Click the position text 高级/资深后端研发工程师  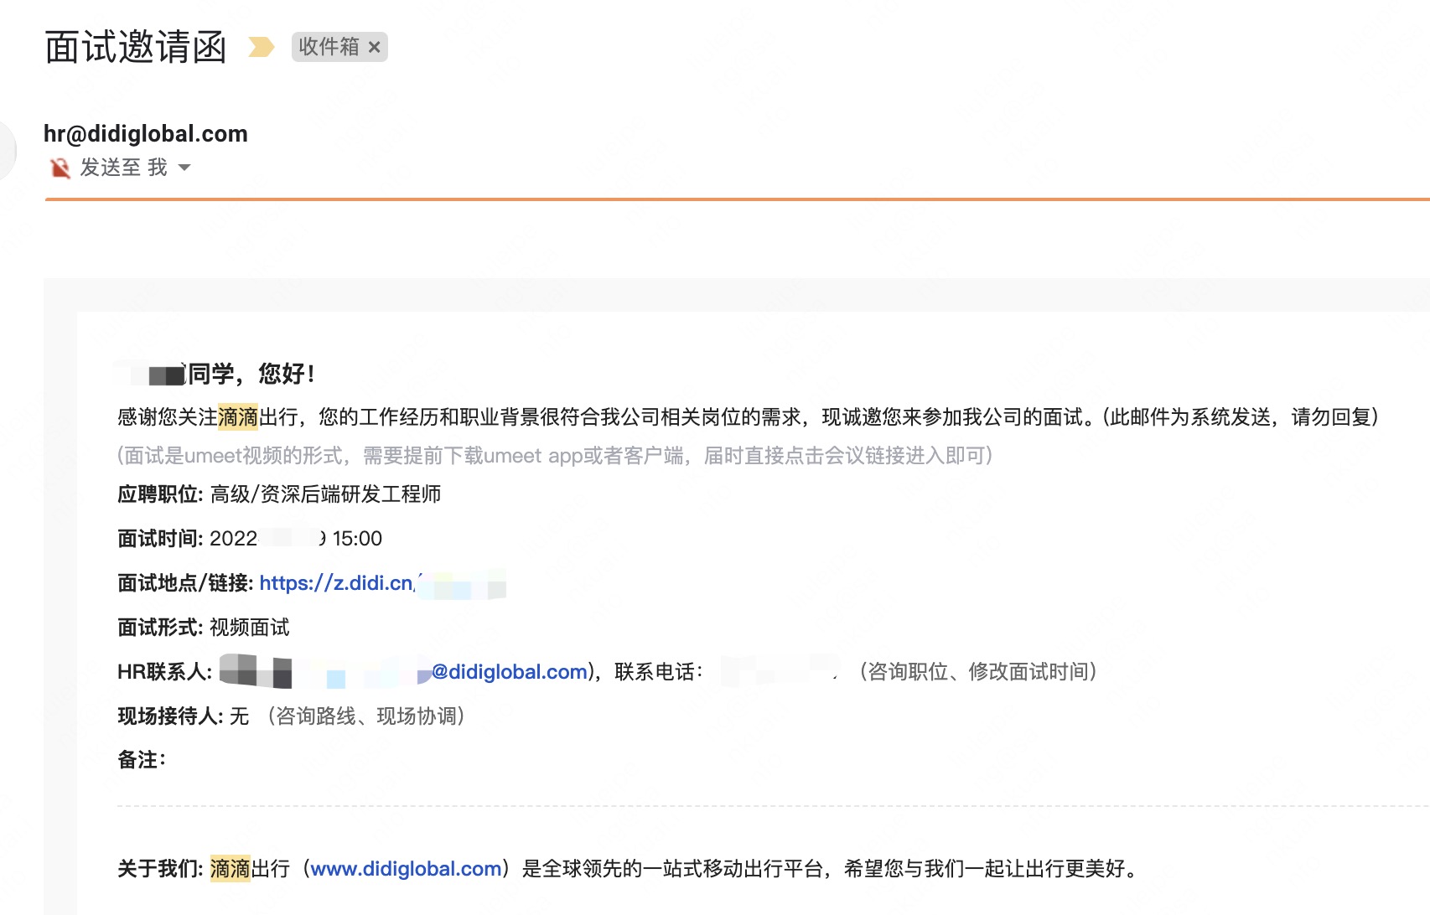coord(325,494)
